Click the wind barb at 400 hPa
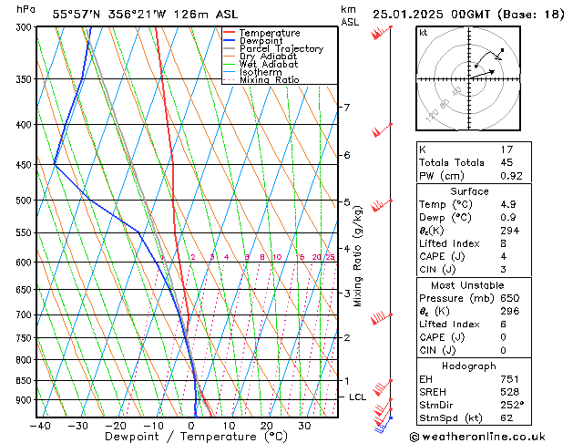The image size is (573, 443). coord(382,130)
